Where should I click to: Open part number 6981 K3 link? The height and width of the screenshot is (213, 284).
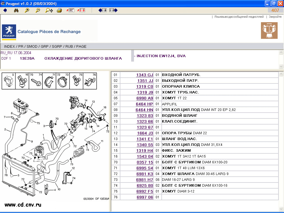click(144, 174)
